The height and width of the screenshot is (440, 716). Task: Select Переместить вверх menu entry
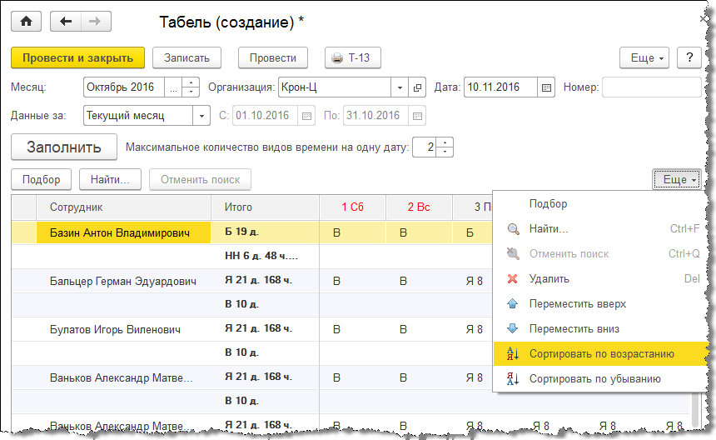click(x=577, y=304)
